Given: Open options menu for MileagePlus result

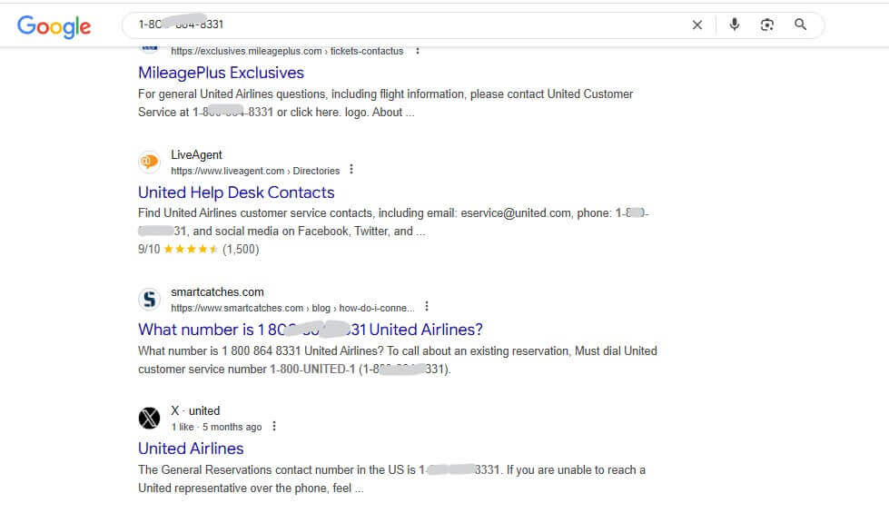Looking at the screenshot, I should (418, 51).
